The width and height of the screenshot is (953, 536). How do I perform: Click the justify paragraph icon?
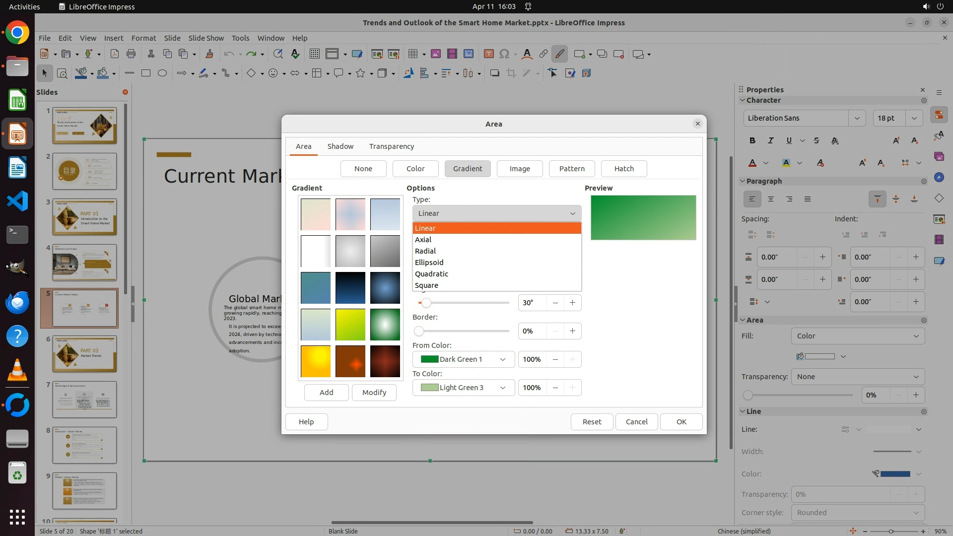point(808,199)
